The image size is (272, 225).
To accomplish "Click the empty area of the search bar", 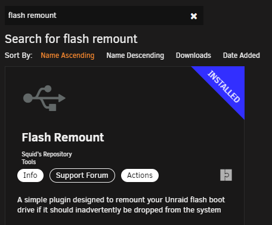I will point(123,16).
